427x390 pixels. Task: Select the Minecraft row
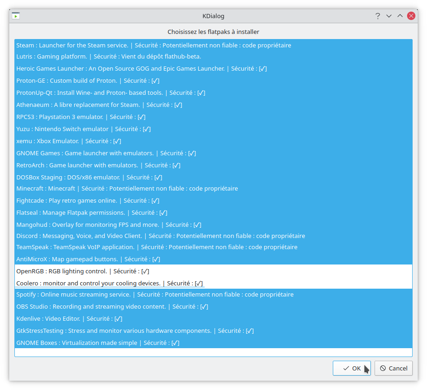point(213,188)
